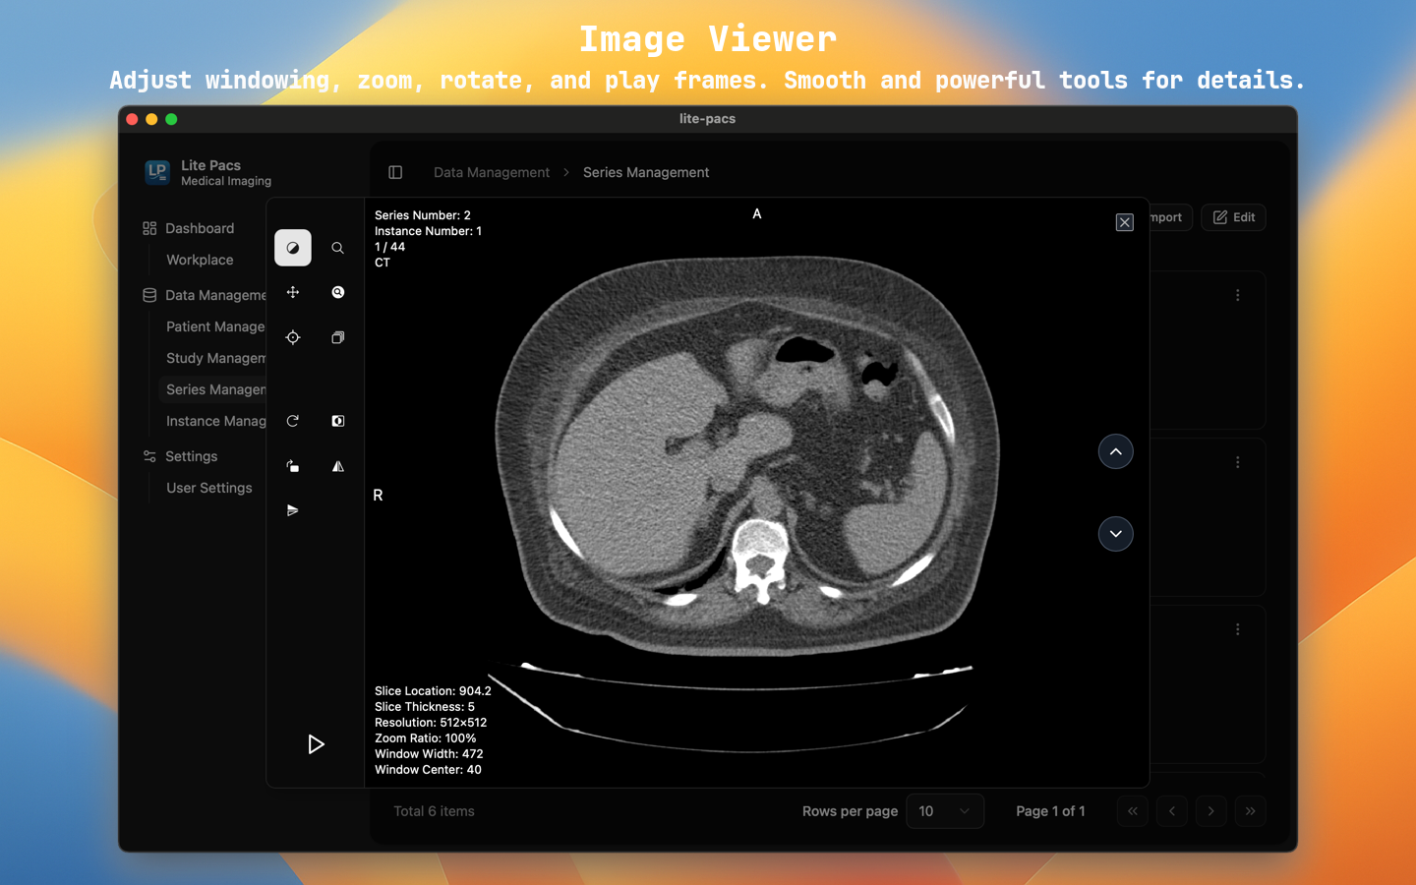Click "Resolution: 512×512" overlay text
1416x885 pixels.
431,723
